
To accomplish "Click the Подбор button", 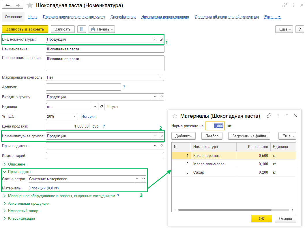I will [x=212, y=136].
